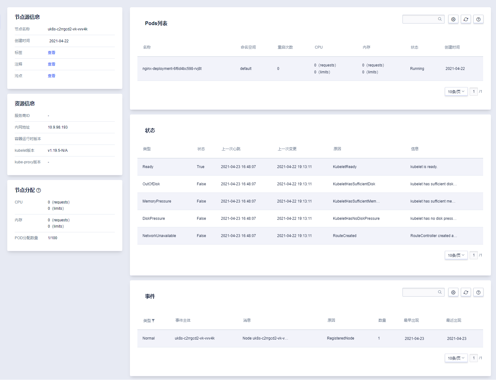Click search magnifier in 事件 search box
The height and width of the screenshot is (380, 496).
coord(440,292)
